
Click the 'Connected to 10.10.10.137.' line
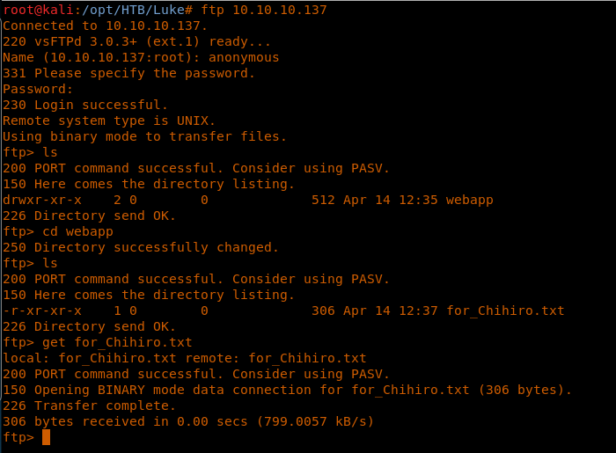coord(106,26)
